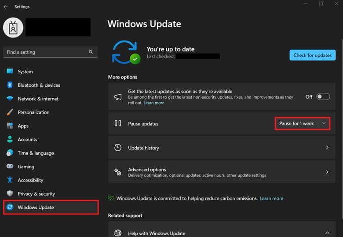Click the Windows Update sync icon in sidebar
Image resolution: width=343 pixels, height=237 pixels.
[10, 207]
